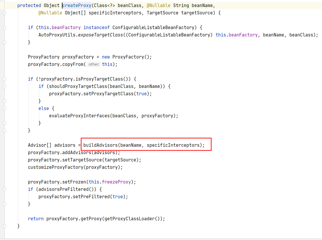Image resolution: width=322 pixels, height=240 pixels.
Task: Collapse the isProxyTargetClass if block
Action: click(x=4, y=79)
